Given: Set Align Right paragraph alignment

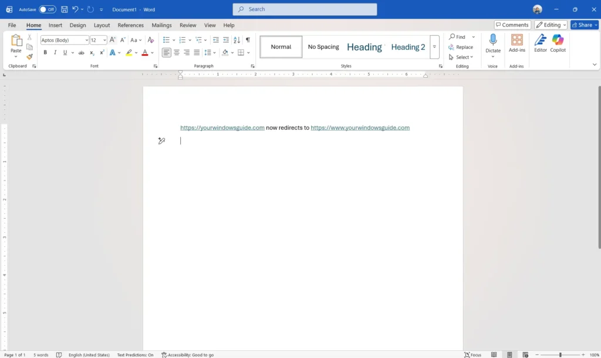Looking at the screenshot, I should 187,52.
